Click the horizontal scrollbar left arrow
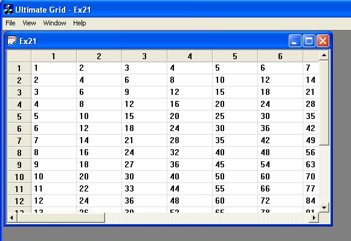This screenshot has height=241, width=351. click(x=12, y=217)
